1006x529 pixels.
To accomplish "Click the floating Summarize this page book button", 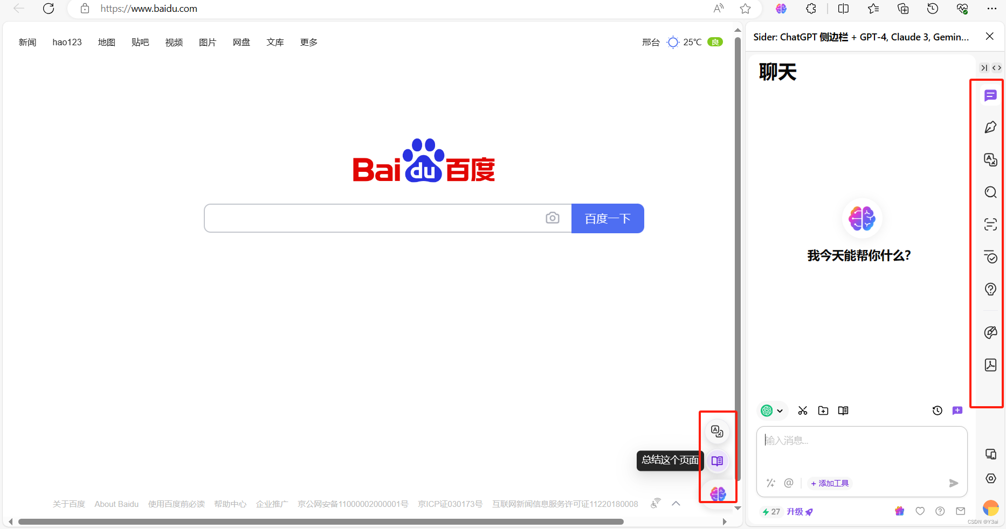I will click(717, 461).
